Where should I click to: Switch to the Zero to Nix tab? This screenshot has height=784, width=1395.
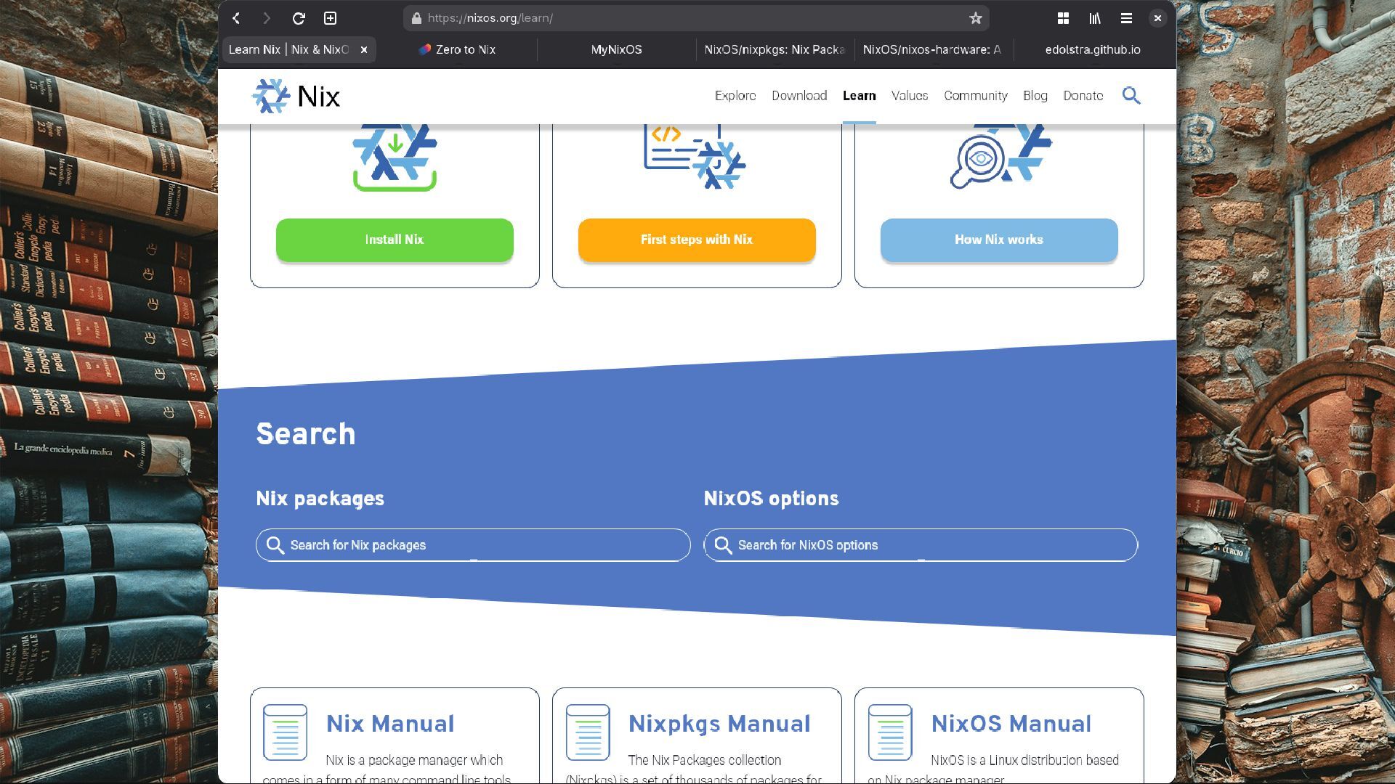pyautogui.click(x=458, y=49)
